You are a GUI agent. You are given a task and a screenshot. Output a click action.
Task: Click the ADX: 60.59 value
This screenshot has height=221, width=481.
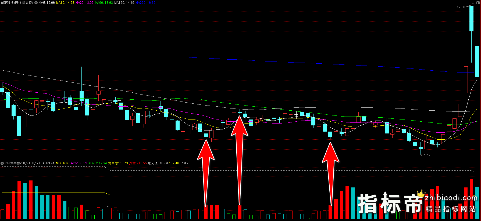[79, 163]
